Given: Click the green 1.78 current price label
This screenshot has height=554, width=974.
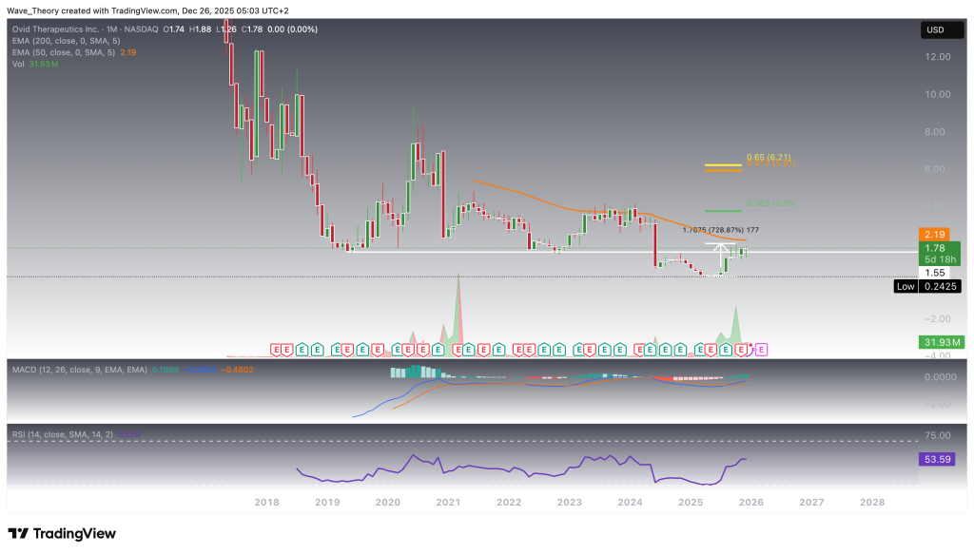Looking at the screenshot, I should pos(937,247).
